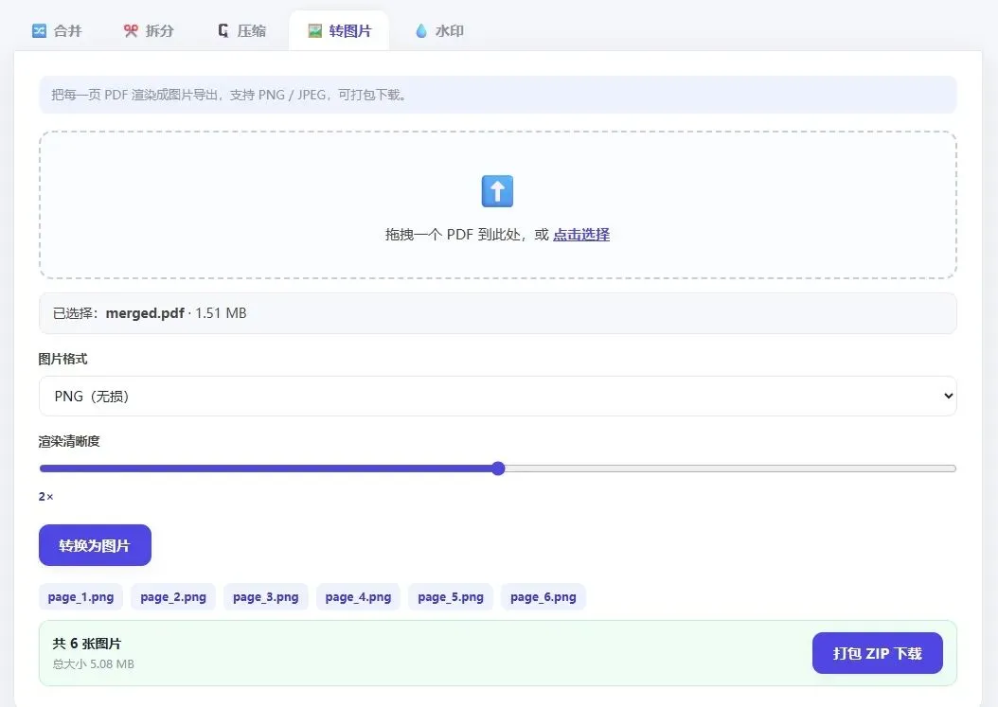Open the 图片格式 PNG dropdown
998x707 pixels.
point(498,396)
